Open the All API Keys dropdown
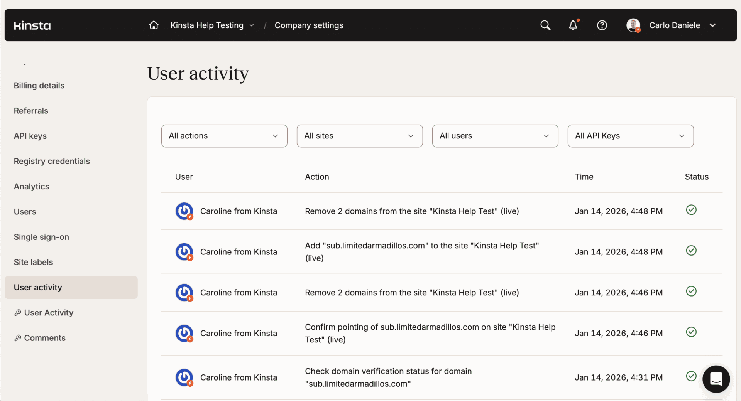The image size is (741, 401). click(x=630, y=136)
